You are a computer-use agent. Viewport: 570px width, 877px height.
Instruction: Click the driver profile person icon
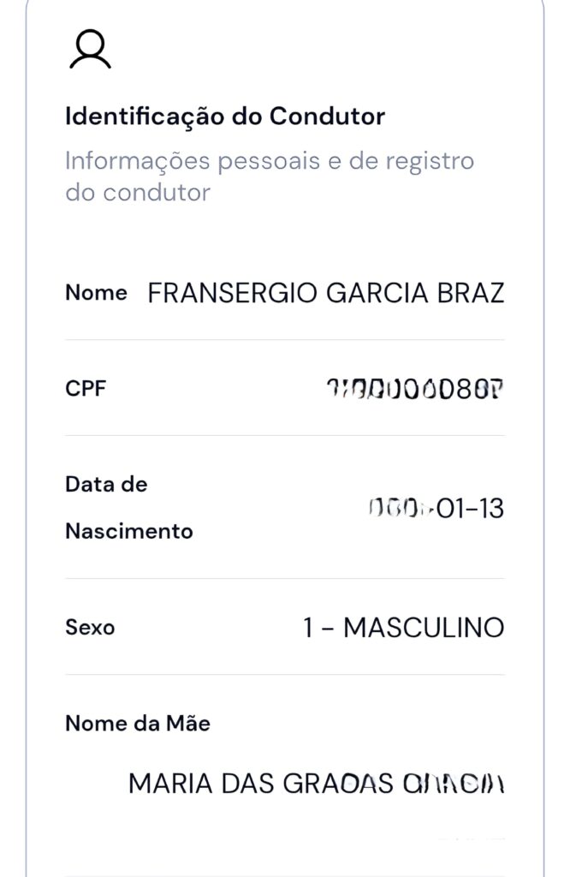tap(90, 49)
